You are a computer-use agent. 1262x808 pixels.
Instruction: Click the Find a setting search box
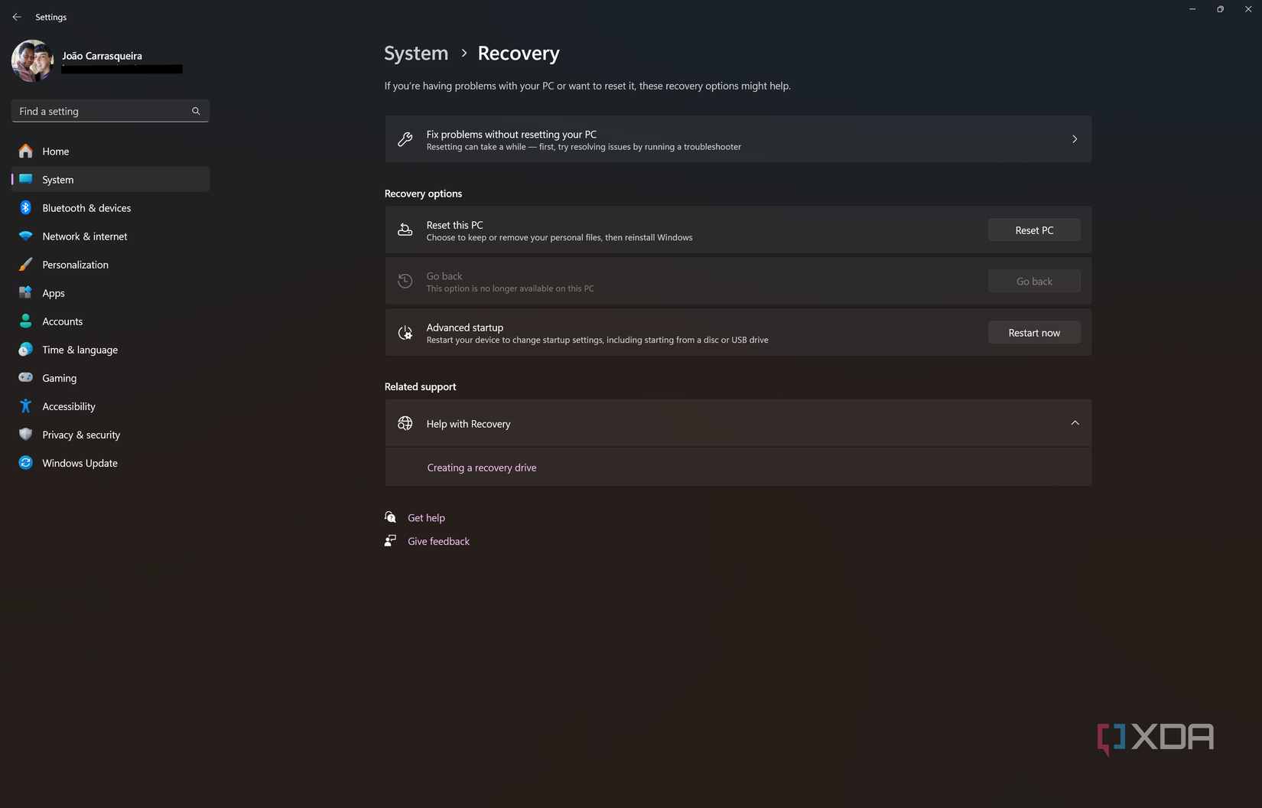click(x=110, y=111)
